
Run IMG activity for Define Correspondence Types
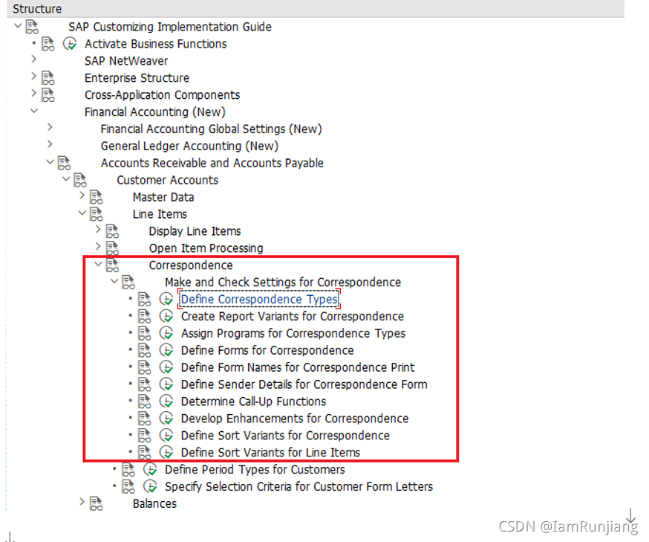point(166,299)
